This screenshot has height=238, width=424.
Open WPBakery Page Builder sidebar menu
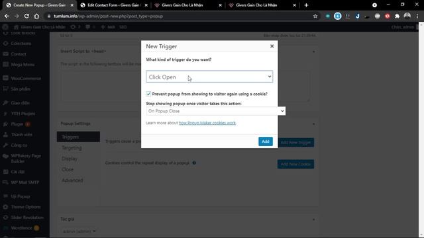pos(26,159)
